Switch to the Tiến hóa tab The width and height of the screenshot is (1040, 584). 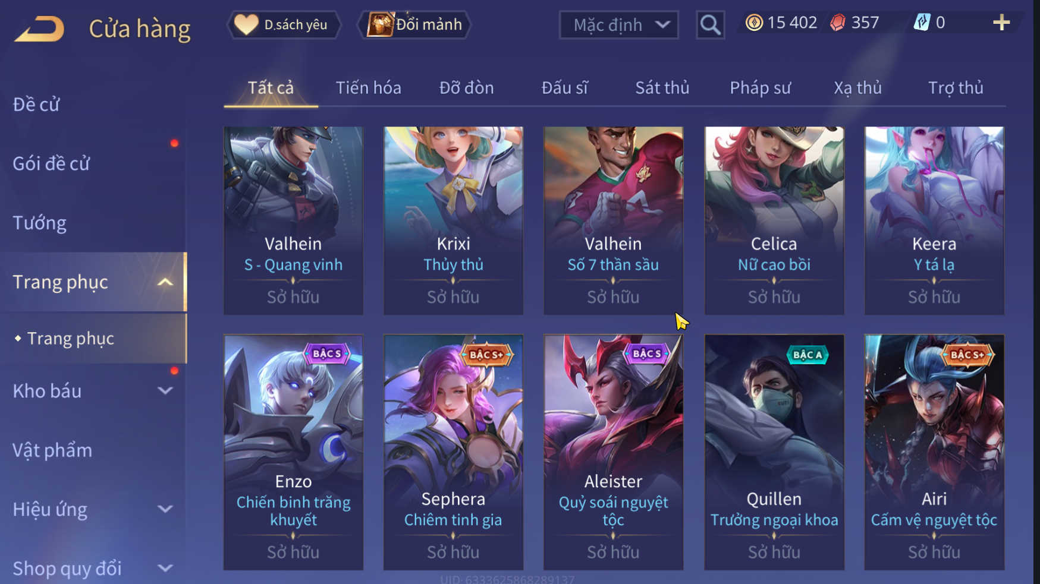pos(368,88)
